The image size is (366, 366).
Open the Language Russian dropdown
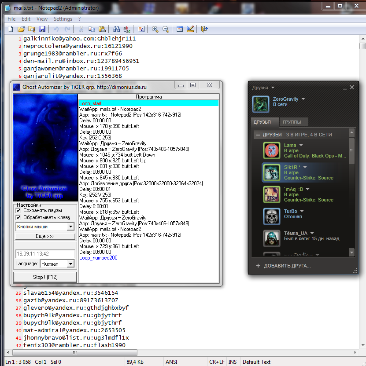70,264
